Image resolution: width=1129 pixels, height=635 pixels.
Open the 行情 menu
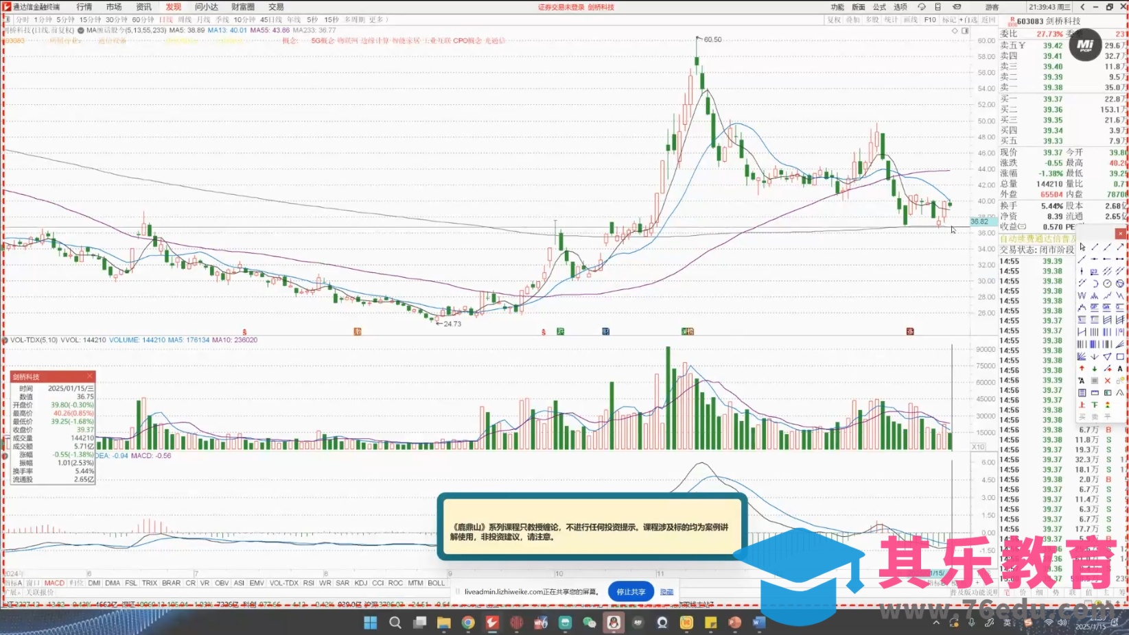pyautogui.click(x=84, y=7)
